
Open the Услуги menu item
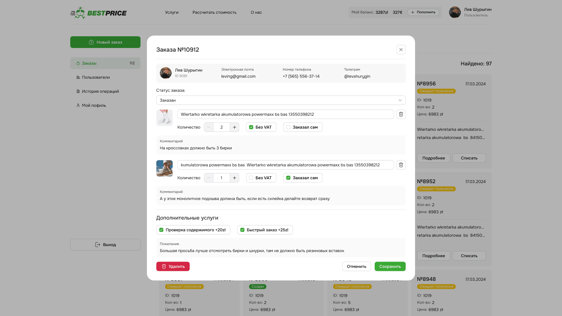pyautogui.click(x=172, y=13)
